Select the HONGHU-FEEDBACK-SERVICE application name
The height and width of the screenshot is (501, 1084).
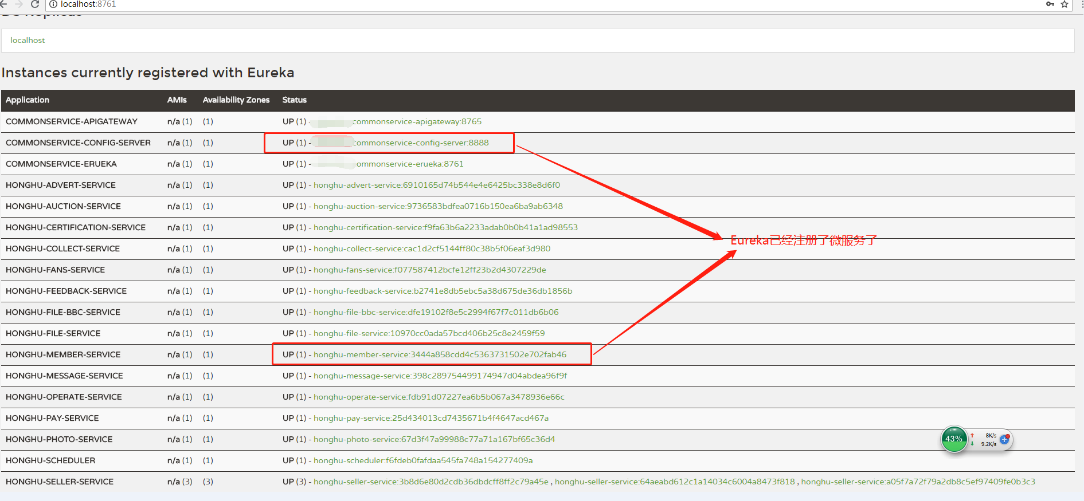click(66, 291)
